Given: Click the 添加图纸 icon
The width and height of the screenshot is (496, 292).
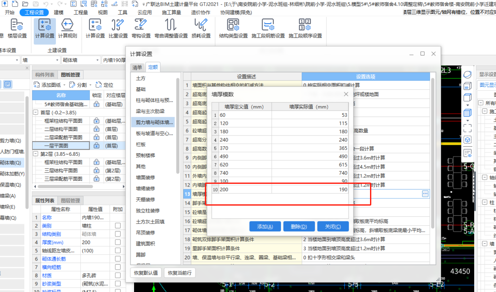Looking at the screenshot, I should tap(37, 85).
